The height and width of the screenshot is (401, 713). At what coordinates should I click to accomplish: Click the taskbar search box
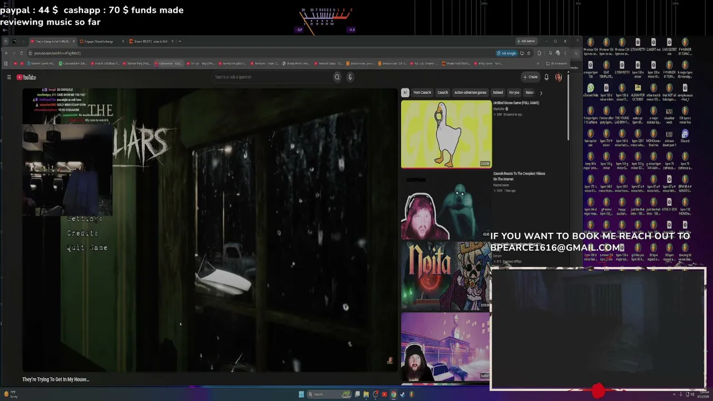pos(330,394)
